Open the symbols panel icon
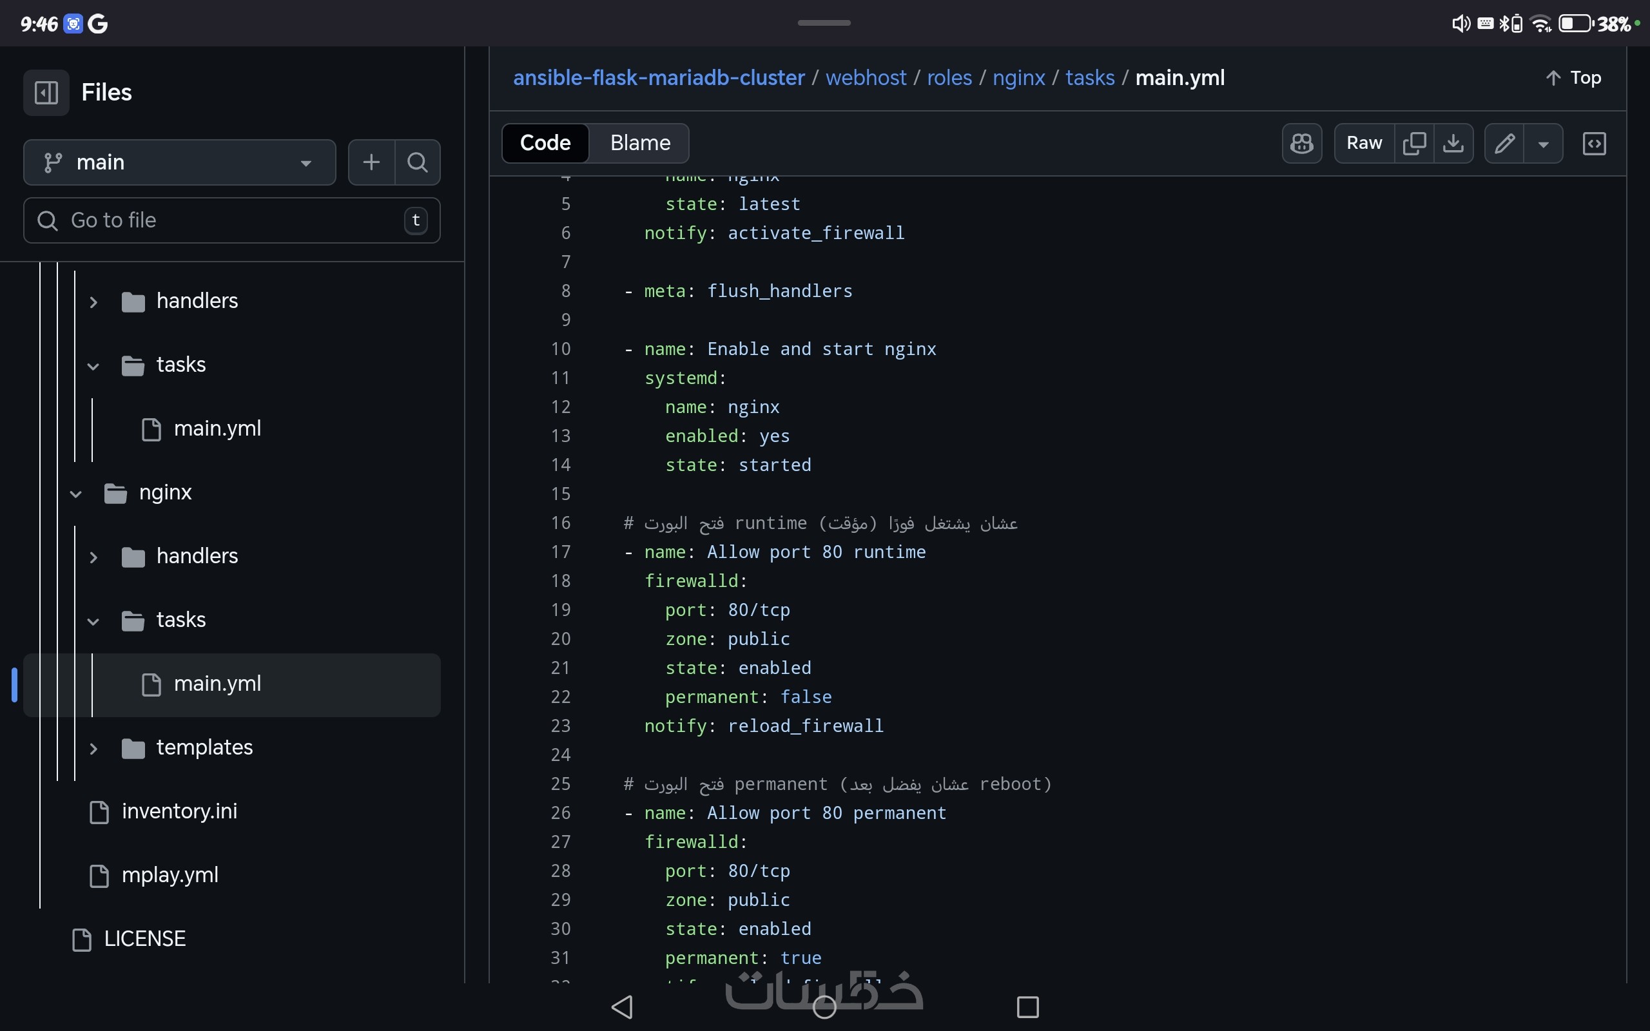1650x1031 pixels. [1593, 143]
